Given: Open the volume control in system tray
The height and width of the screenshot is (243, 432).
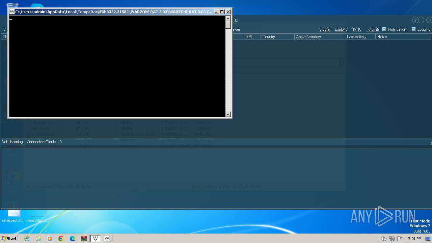Looking at the screenshot, I should pos(383,239).
